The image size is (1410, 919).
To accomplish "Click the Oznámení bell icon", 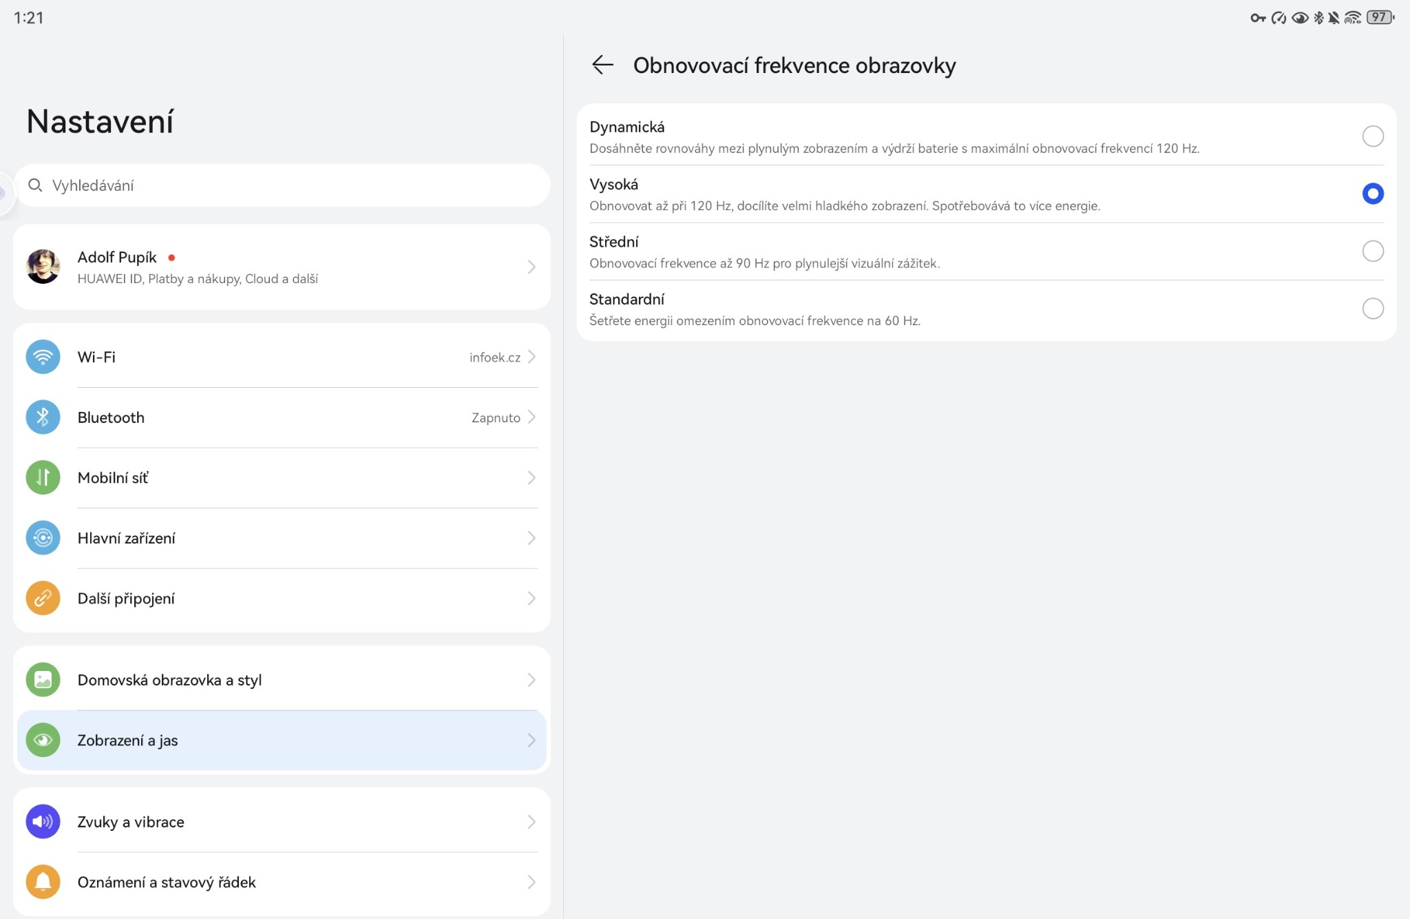I will coord(43,882).
